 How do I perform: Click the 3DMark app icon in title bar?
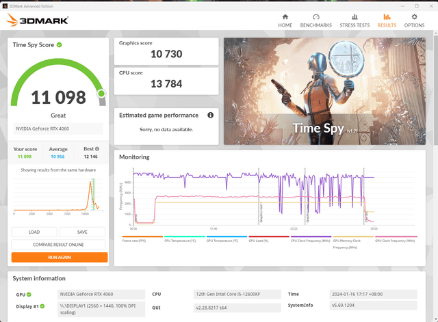[5, 6]
